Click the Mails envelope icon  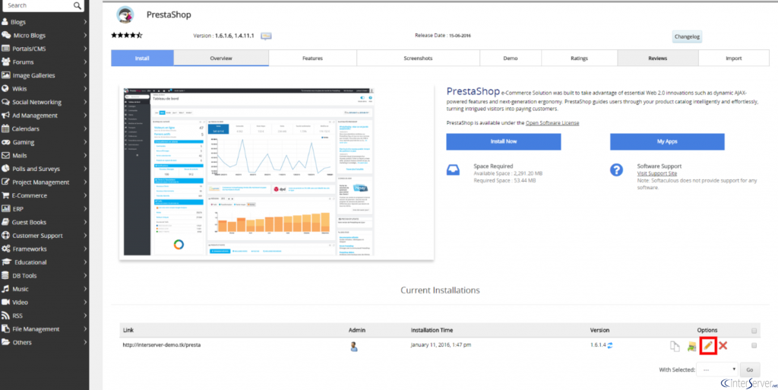coord(5,155)
